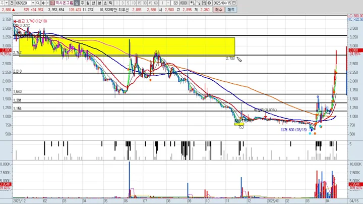
Task: Select the 월 (monthly) chart period
Action: click(x=88, y=3)
